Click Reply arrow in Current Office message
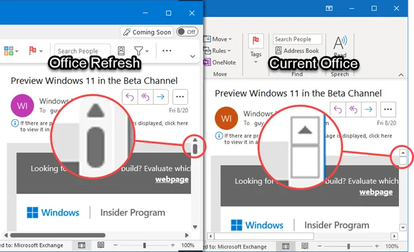Image resolution: width=414 pixels, height=252 pixels. (338, 110)
